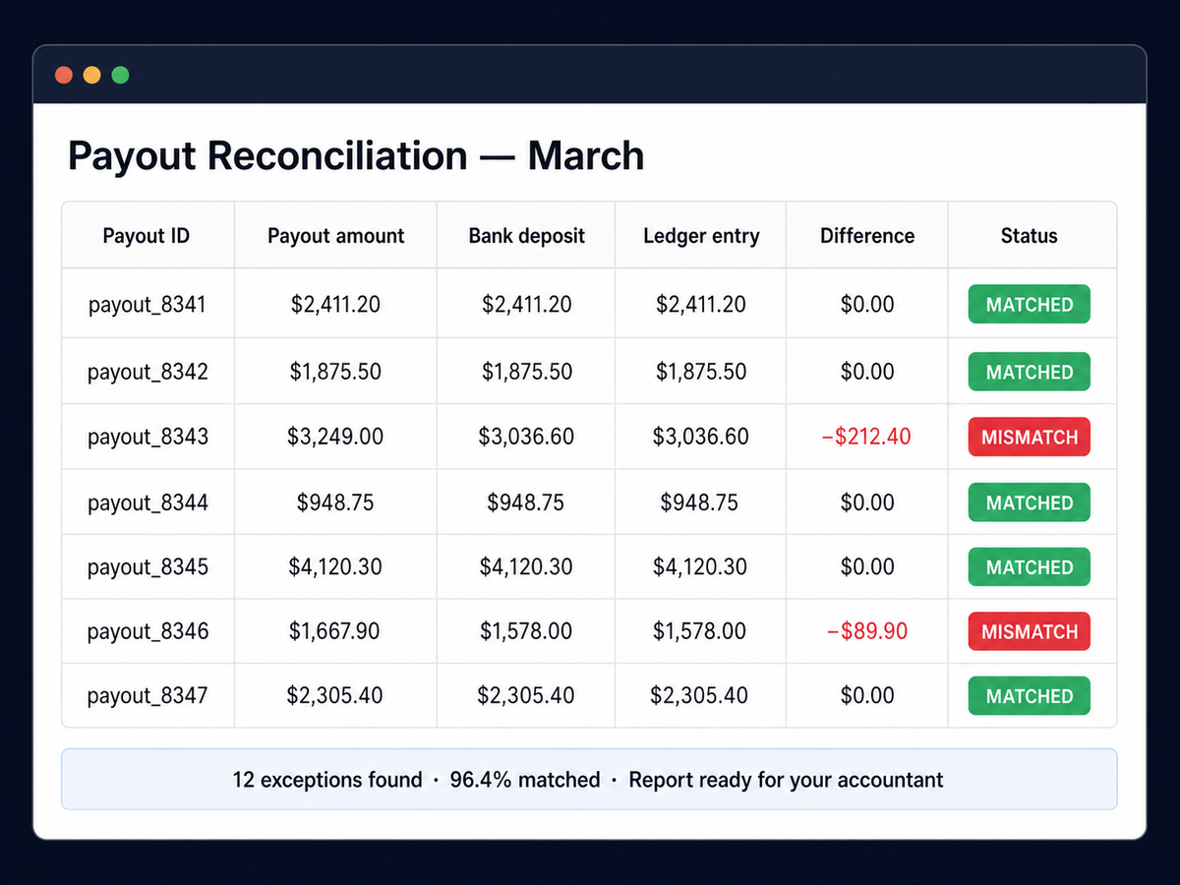Click the Payout amount column header

coord(336,236)
